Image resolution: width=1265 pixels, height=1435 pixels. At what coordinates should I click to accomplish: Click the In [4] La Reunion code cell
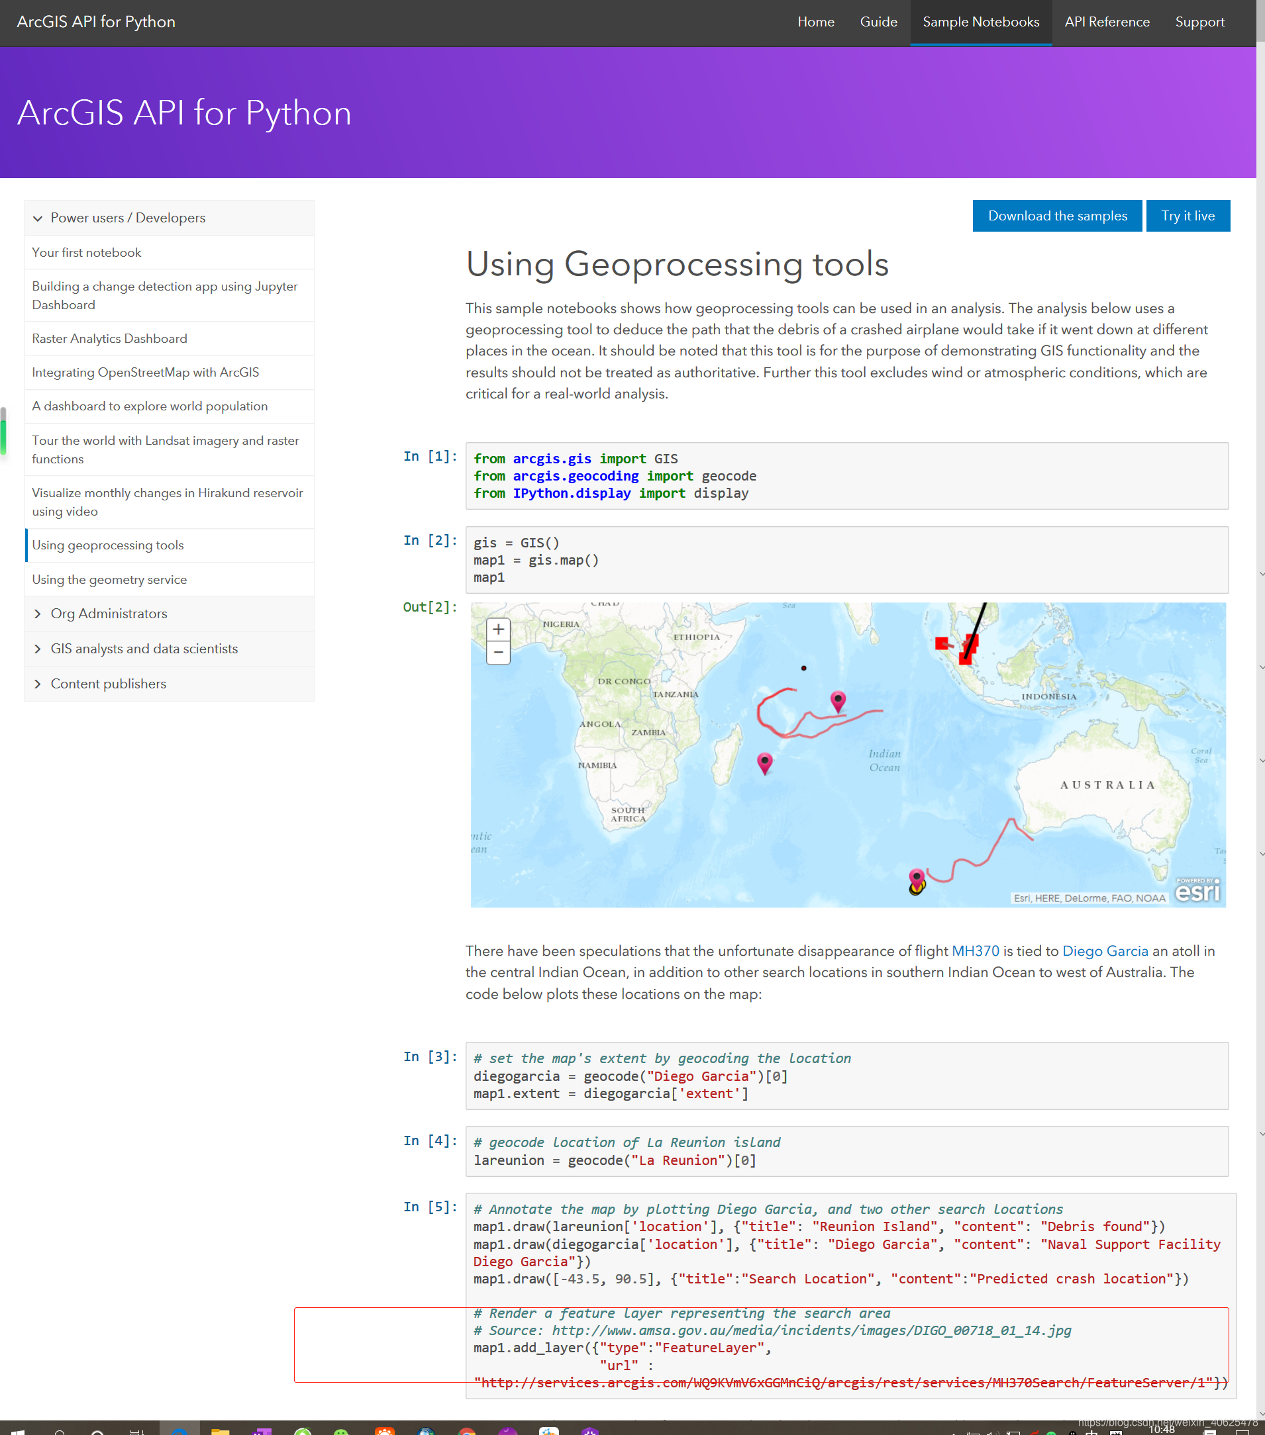(846, 1151)
